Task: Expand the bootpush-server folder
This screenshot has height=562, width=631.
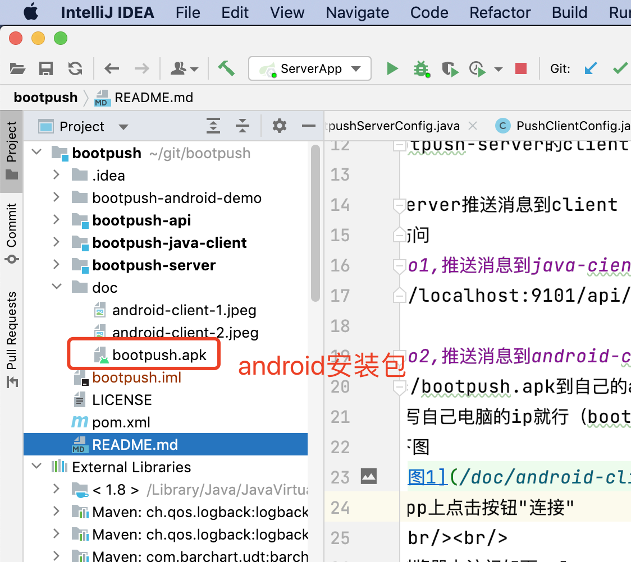Action: point(56,265)
